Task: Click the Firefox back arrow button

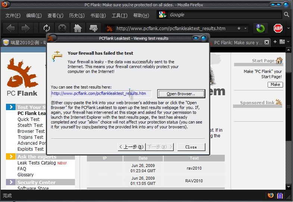Action: coord(10,29)
